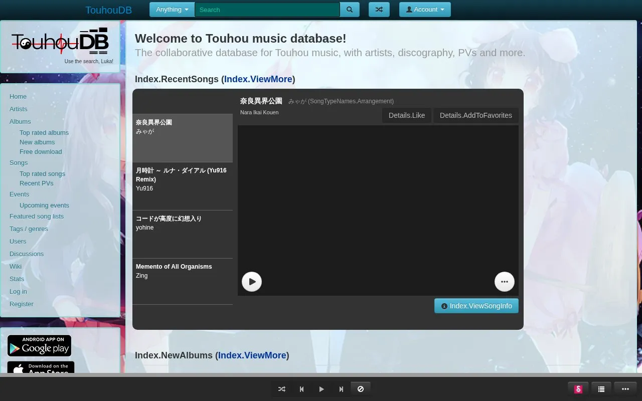The image size is (642, 401).
Task: Open the App Store download badge
Action: pyautogui.click(x=41, y=367)
